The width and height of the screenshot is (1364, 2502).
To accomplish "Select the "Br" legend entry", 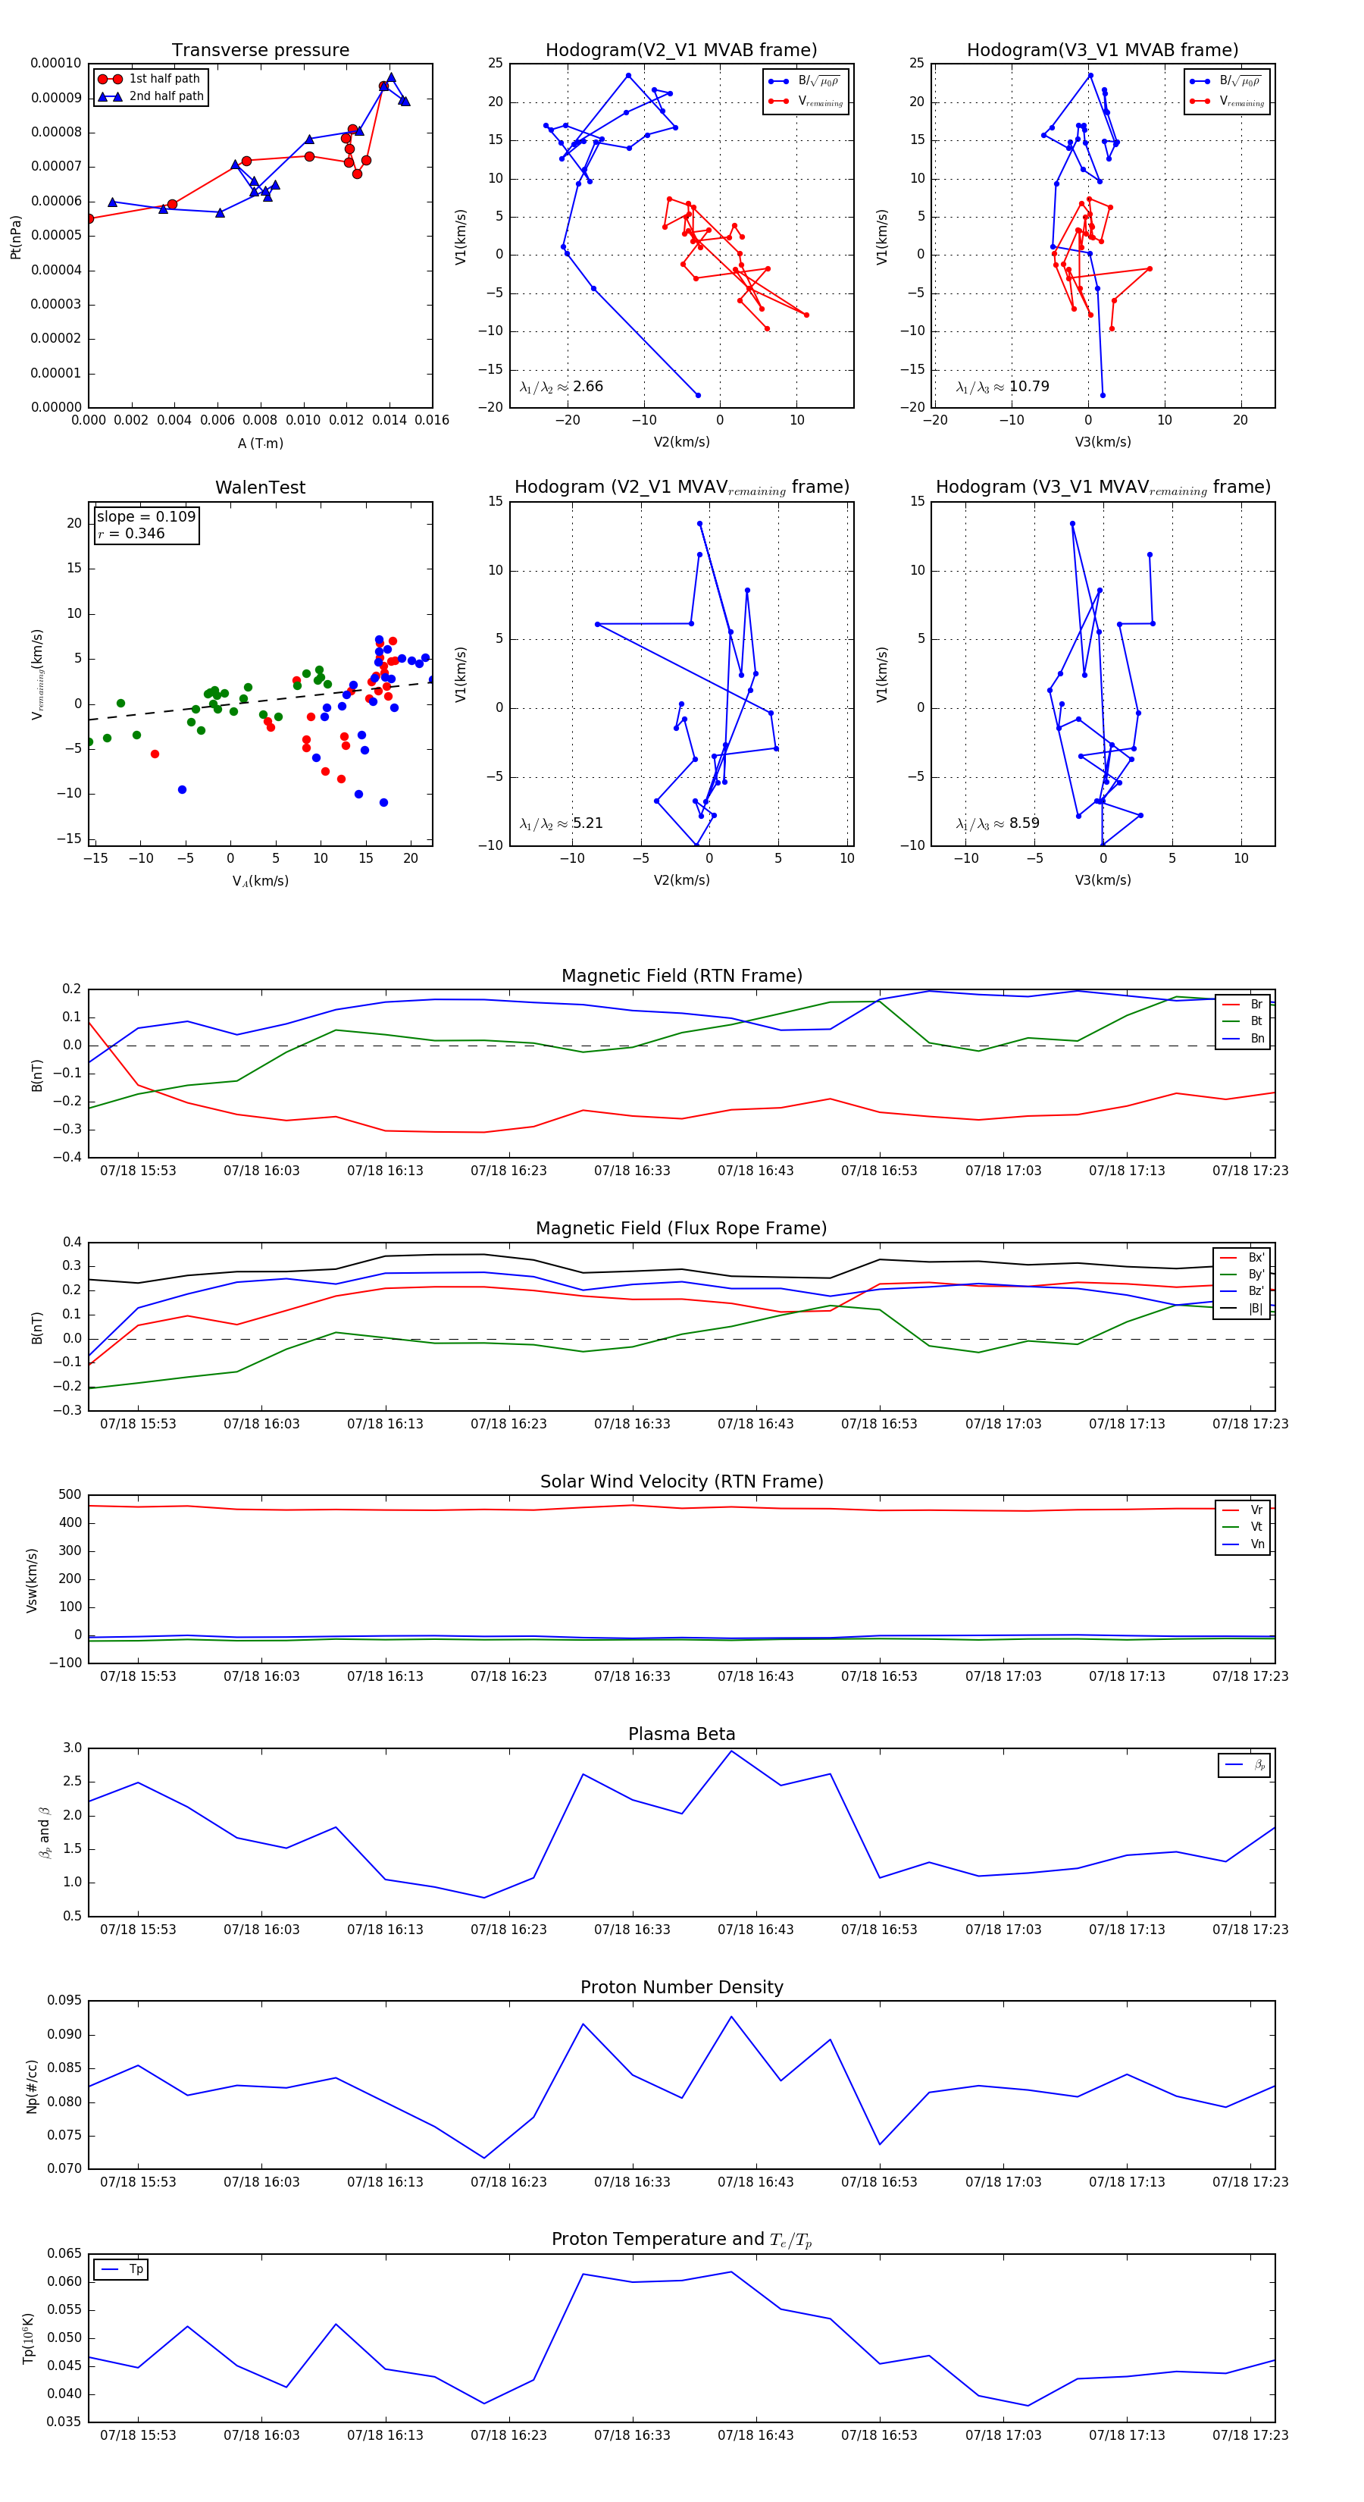I will [1243, 1005].
